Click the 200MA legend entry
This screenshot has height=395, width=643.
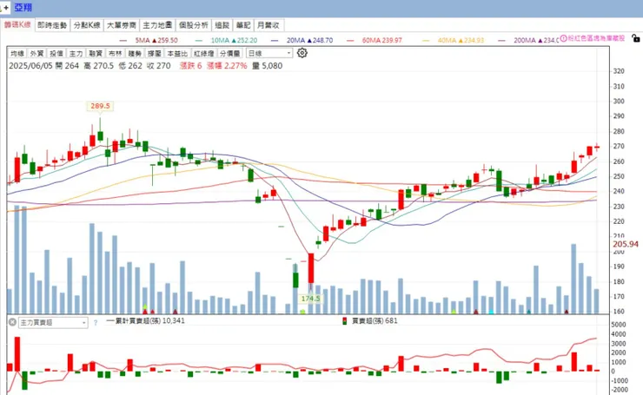(528, 40)
